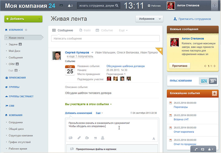Click mention user icon in comment editor
The height and width of the screenshot is (153, 221).
[102, 138]
